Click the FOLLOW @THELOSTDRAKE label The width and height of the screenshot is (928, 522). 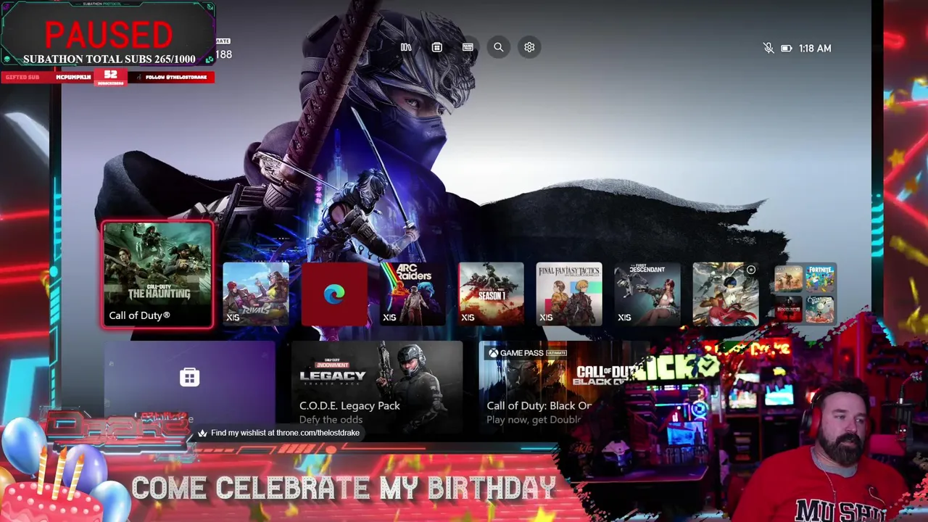pyautogui.click(x=176, y=77)
